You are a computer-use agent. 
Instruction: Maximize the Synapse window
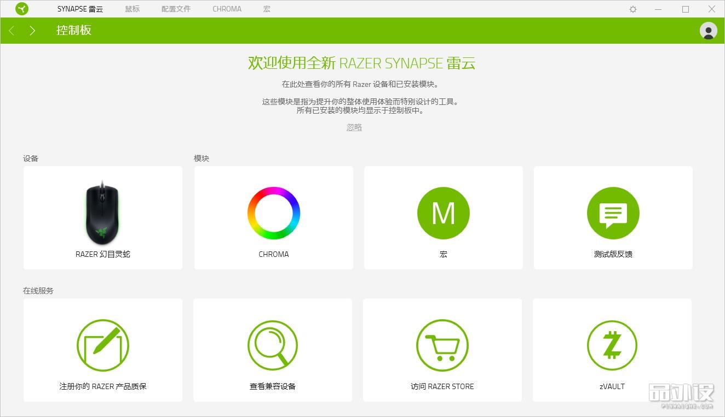pos(685,9)
